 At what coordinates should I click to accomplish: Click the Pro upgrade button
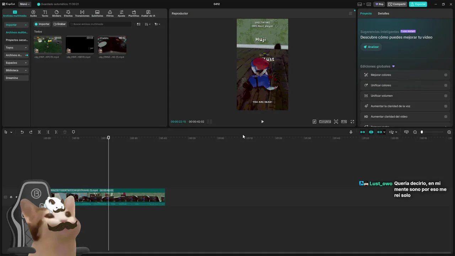(x=379, y=4)
